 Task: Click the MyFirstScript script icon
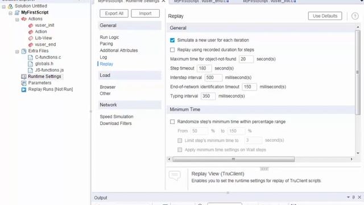coord(17,13)
